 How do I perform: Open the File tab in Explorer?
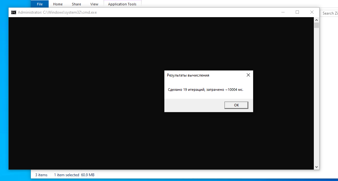pyautogui.click(x=40, y=4)
